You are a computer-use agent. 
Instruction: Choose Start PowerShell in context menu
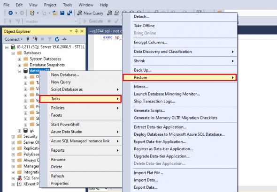point(81,125)
